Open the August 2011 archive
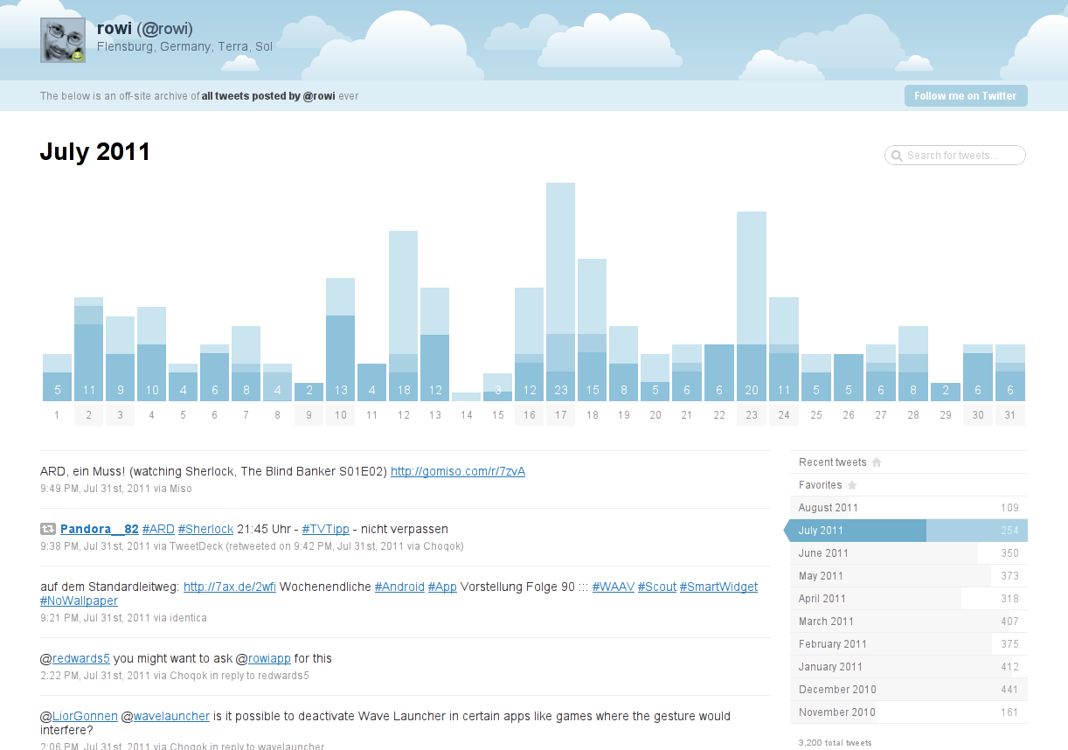1068x750 pixels. 829,508
